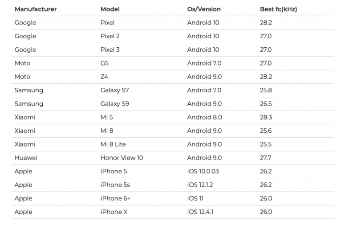Click the Huawei manufacturer cell
The image size is (345, 226).
26,158
